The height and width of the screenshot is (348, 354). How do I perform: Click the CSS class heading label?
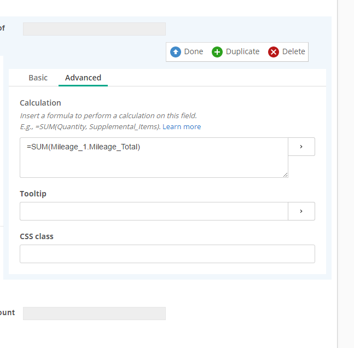click(37, 236)
